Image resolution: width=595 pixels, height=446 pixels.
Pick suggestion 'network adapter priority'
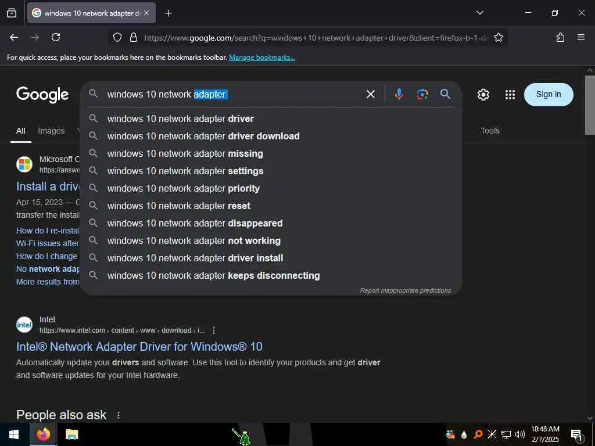tap(271, 189)
